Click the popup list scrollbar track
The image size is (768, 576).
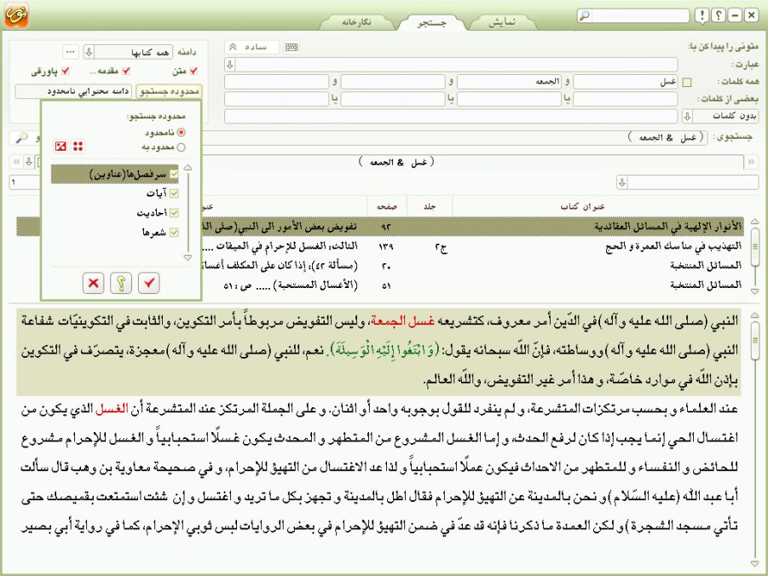click(188, 212)
